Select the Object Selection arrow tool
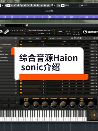The image size is (98, 131). pos(8,5)
